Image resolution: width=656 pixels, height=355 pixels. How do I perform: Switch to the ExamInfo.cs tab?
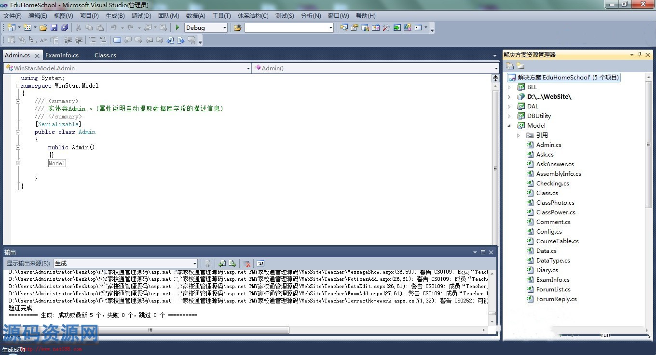62,55
